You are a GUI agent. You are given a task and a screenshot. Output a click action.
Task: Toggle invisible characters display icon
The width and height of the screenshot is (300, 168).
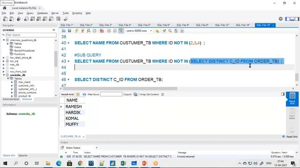[176, 31]
